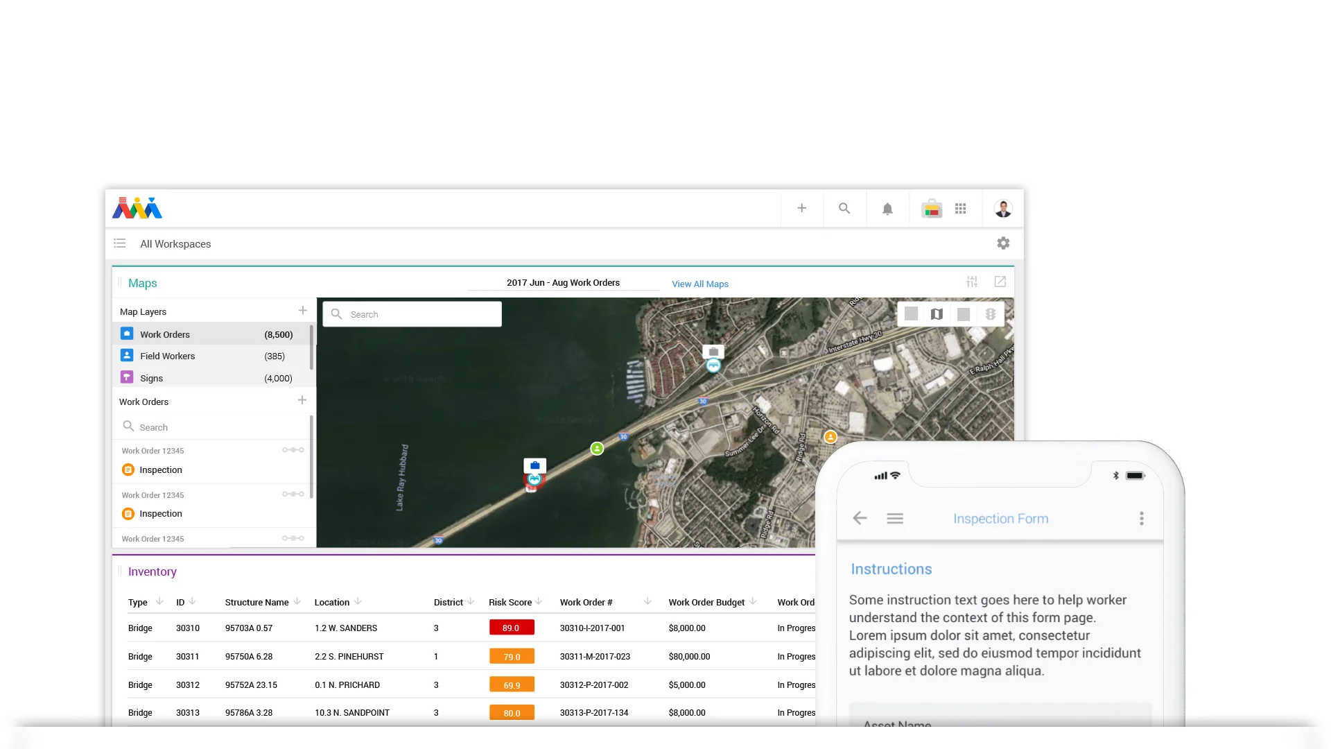This screenshot has width=1331, height=749.
Task: Open the phone hamburger menu
Action: pos(895,518)
